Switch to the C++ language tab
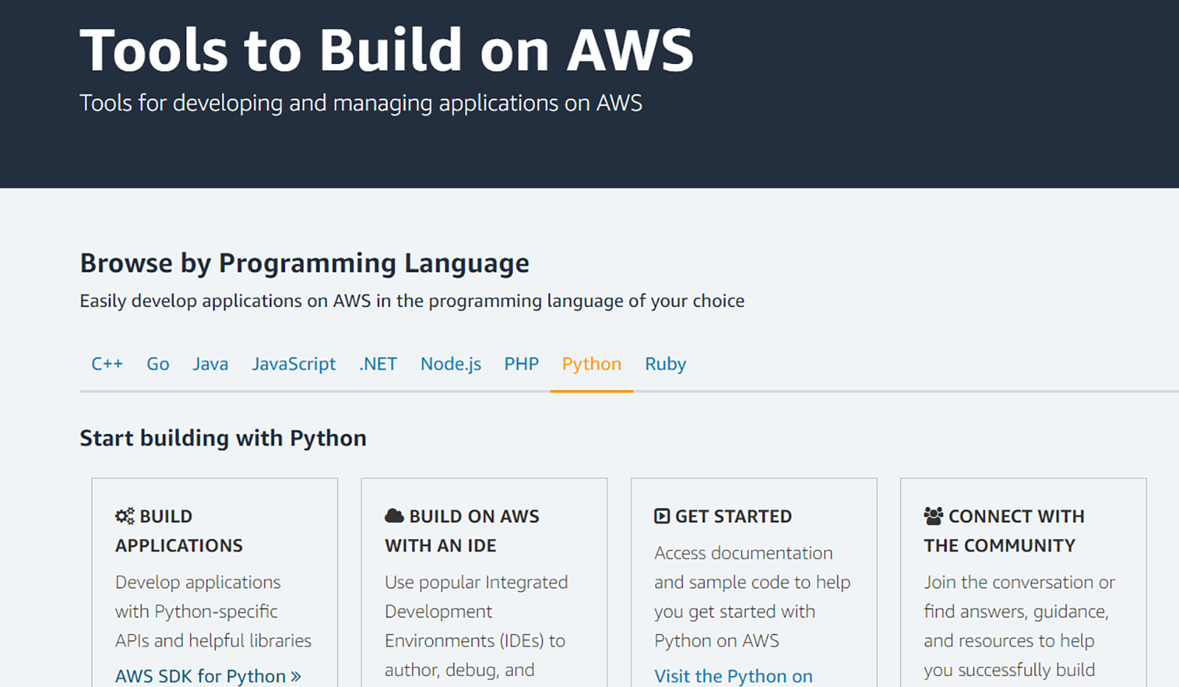The height and width of the screenshot is (687, 1179). tap(107, 364)
